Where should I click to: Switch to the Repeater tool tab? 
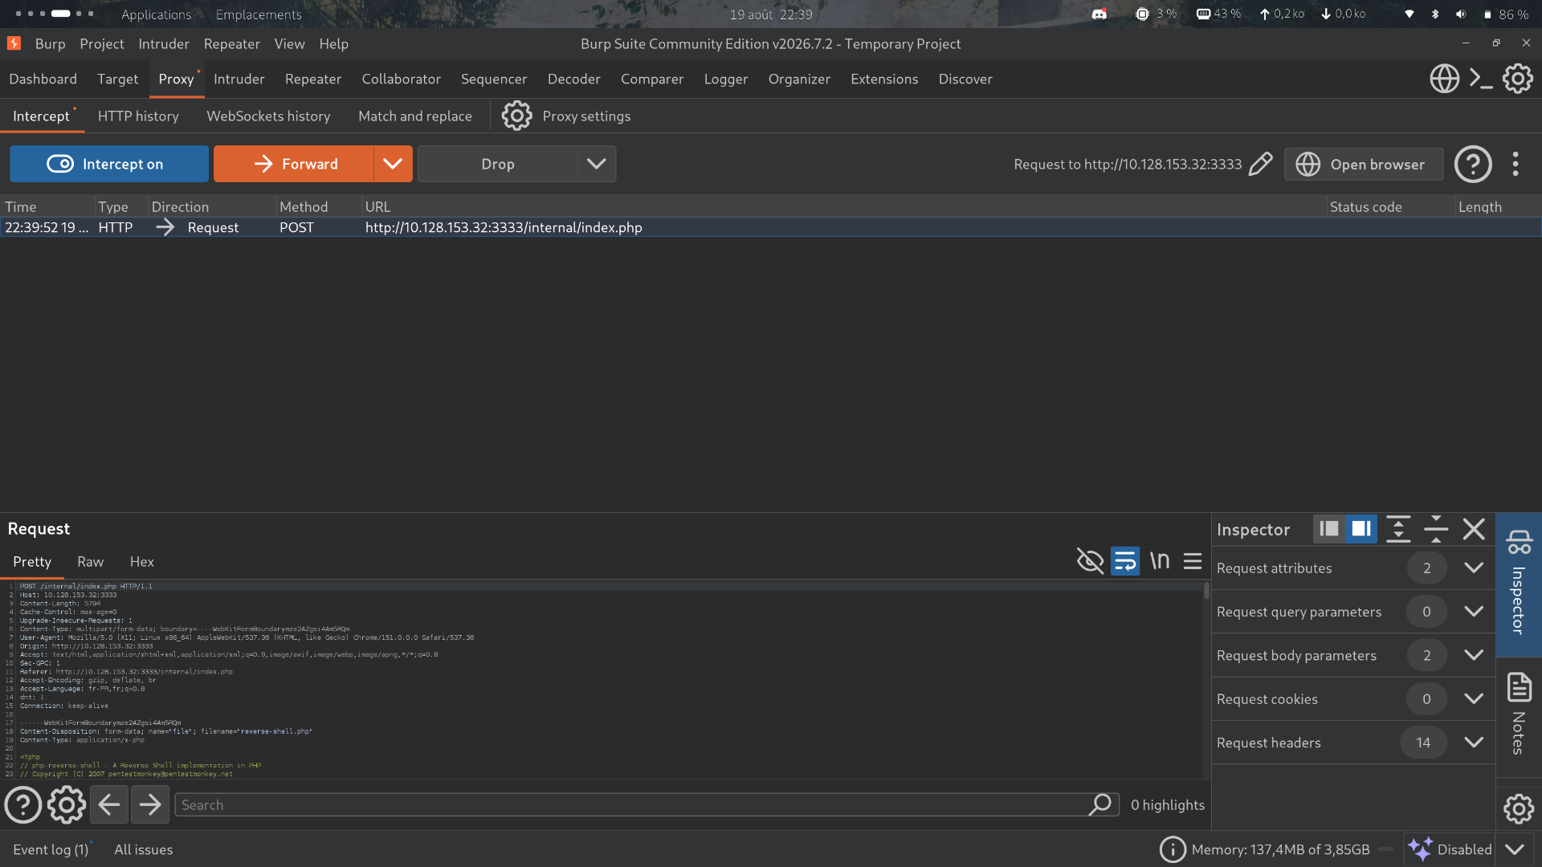point(313,79)
